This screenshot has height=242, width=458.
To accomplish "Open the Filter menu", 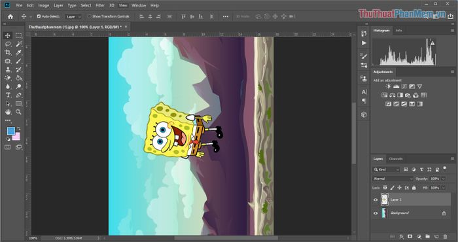I will click(100, 5).
